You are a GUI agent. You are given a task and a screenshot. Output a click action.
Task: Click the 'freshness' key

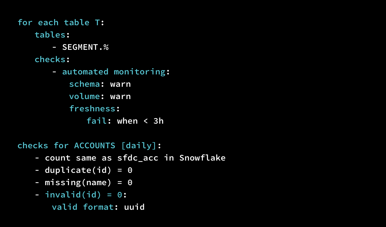tap(92, 109)
